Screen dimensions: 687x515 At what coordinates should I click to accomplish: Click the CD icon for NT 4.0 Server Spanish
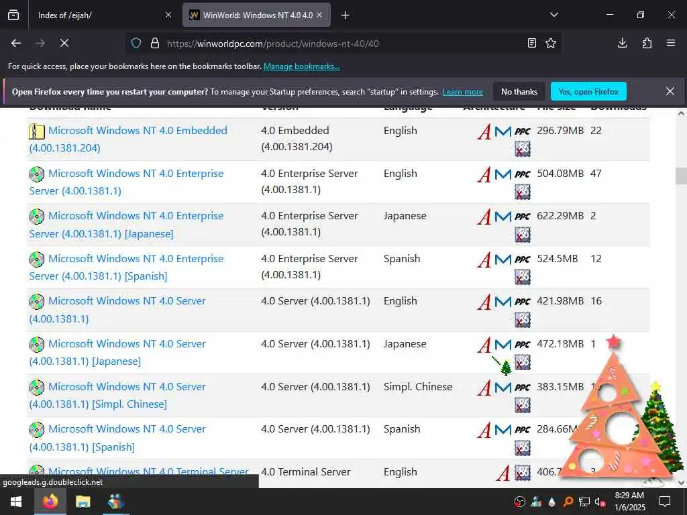click(x=36, y=430)
